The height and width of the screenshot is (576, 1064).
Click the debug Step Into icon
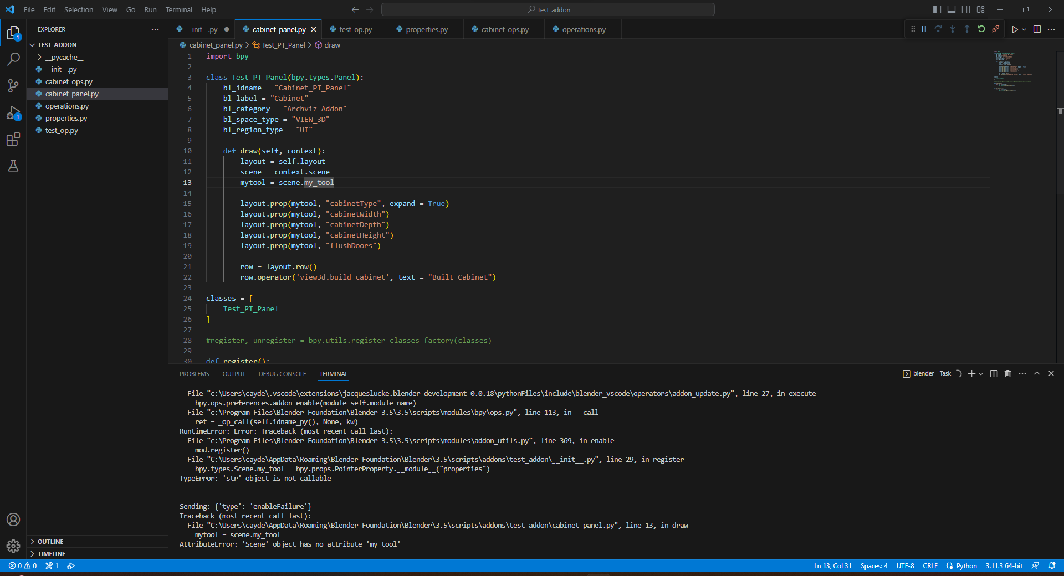point(953,29)
